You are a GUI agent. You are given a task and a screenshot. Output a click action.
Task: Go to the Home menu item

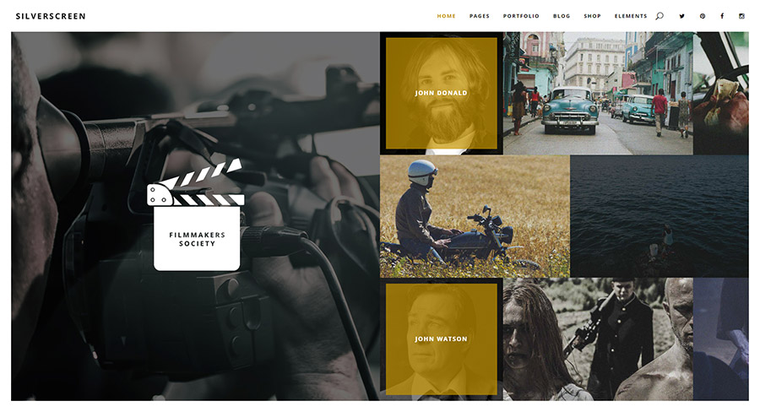(446, 16)
